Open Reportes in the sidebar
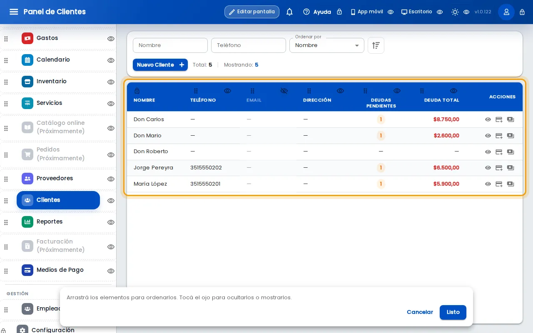Screen dimensions: 533x333 tap(58, 221)
